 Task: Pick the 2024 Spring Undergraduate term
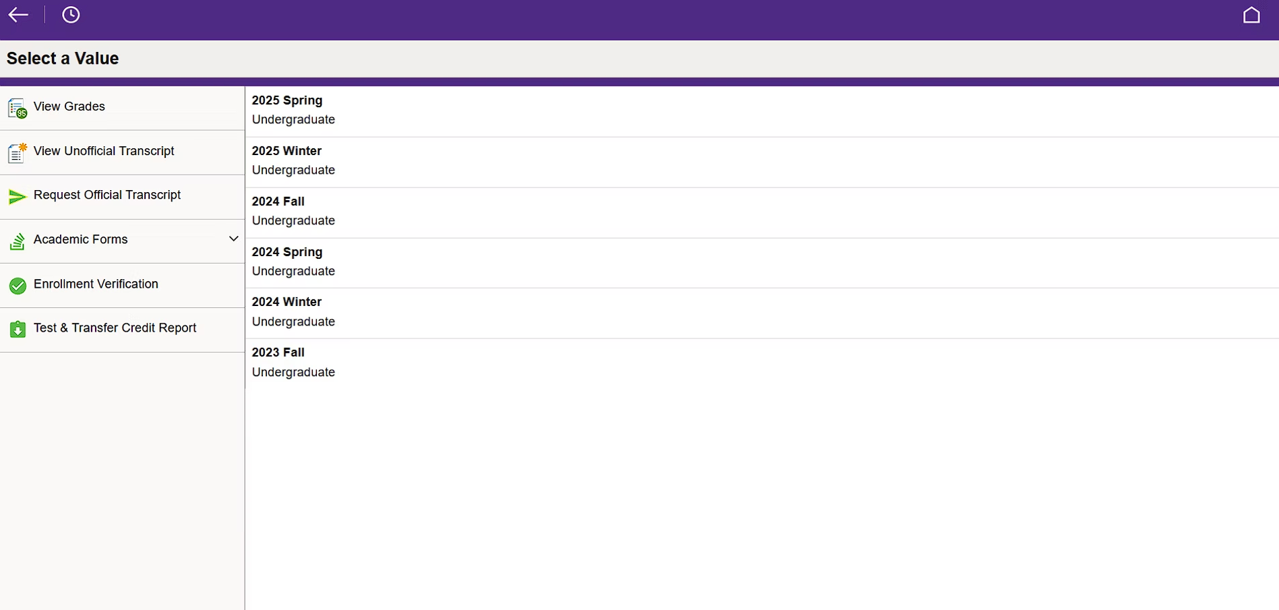click(287, 262)
